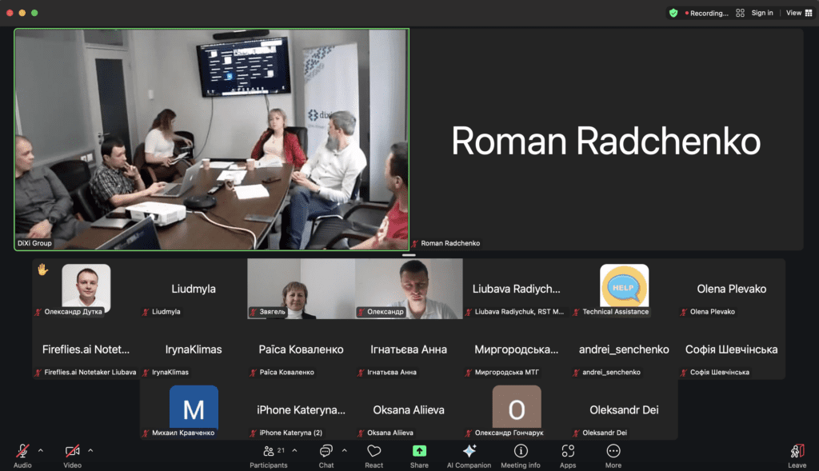Open the Participants list

coord(269,452)
